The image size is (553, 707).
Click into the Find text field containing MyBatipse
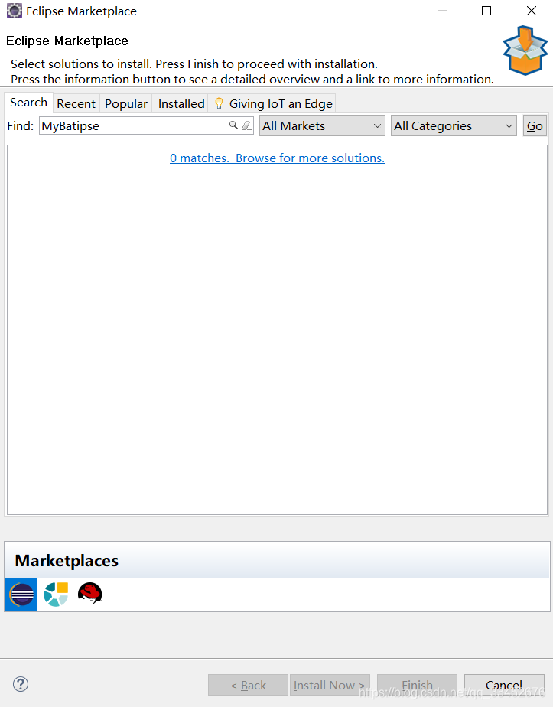coord(147,125)
